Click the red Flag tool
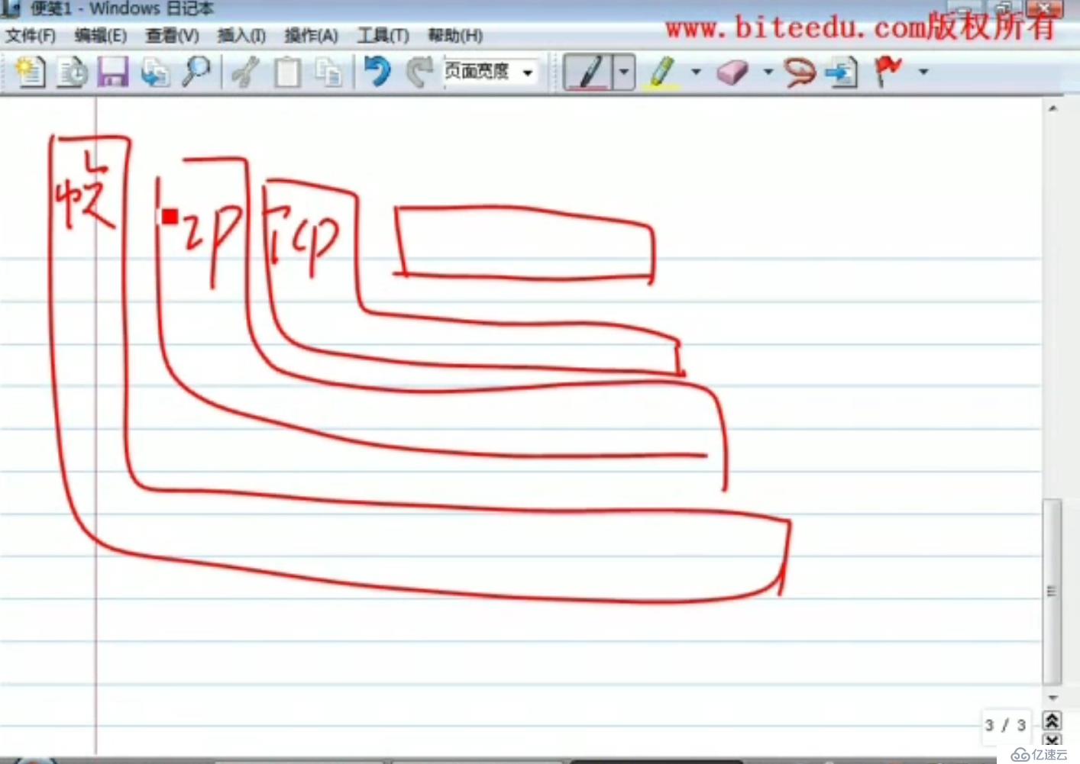 click(888, 72)
